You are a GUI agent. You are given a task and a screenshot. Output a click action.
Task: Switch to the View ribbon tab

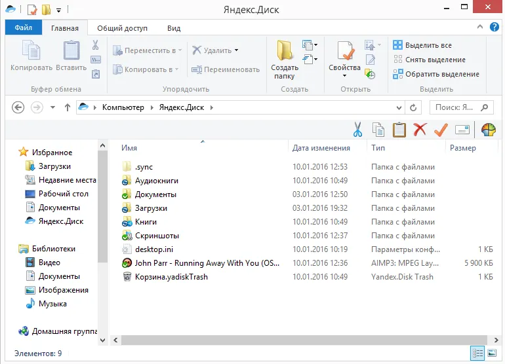coord(174,28)
